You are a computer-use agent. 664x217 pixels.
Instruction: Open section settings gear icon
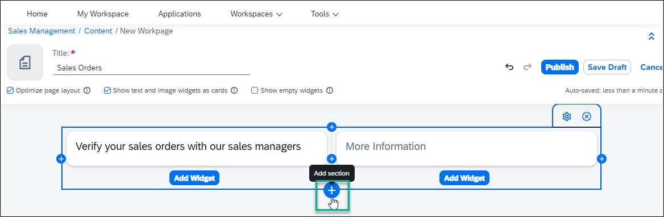tap(567, 116)
